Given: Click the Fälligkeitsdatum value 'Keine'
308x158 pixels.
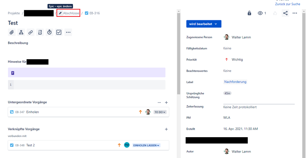Looking at the screenshot, I should coord(227,48).
